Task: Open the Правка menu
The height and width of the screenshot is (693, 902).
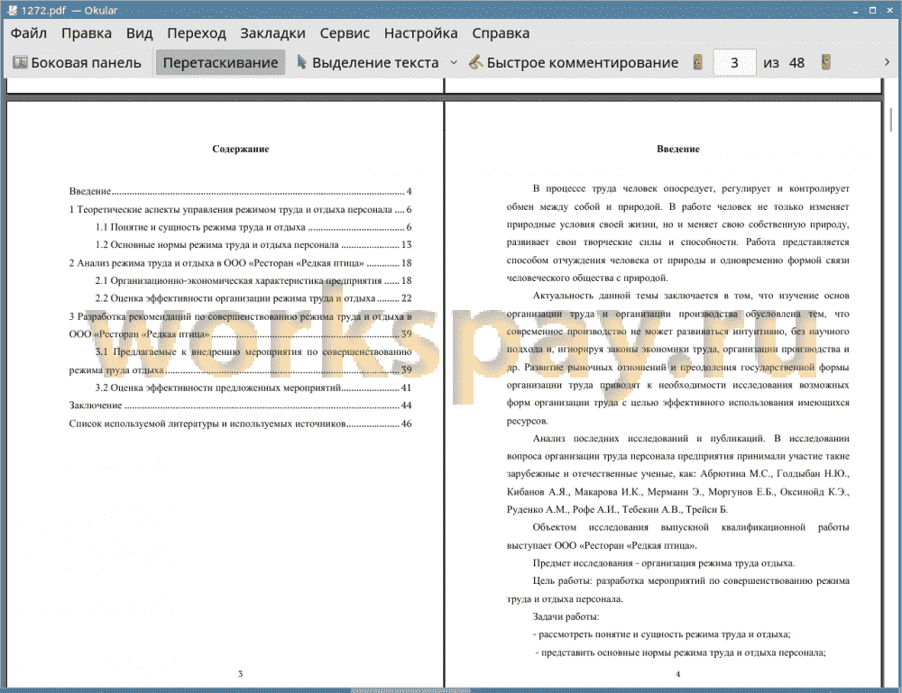Action: point(87,33)
